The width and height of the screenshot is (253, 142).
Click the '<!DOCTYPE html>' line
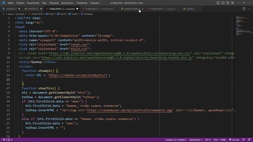click(28, 18)
